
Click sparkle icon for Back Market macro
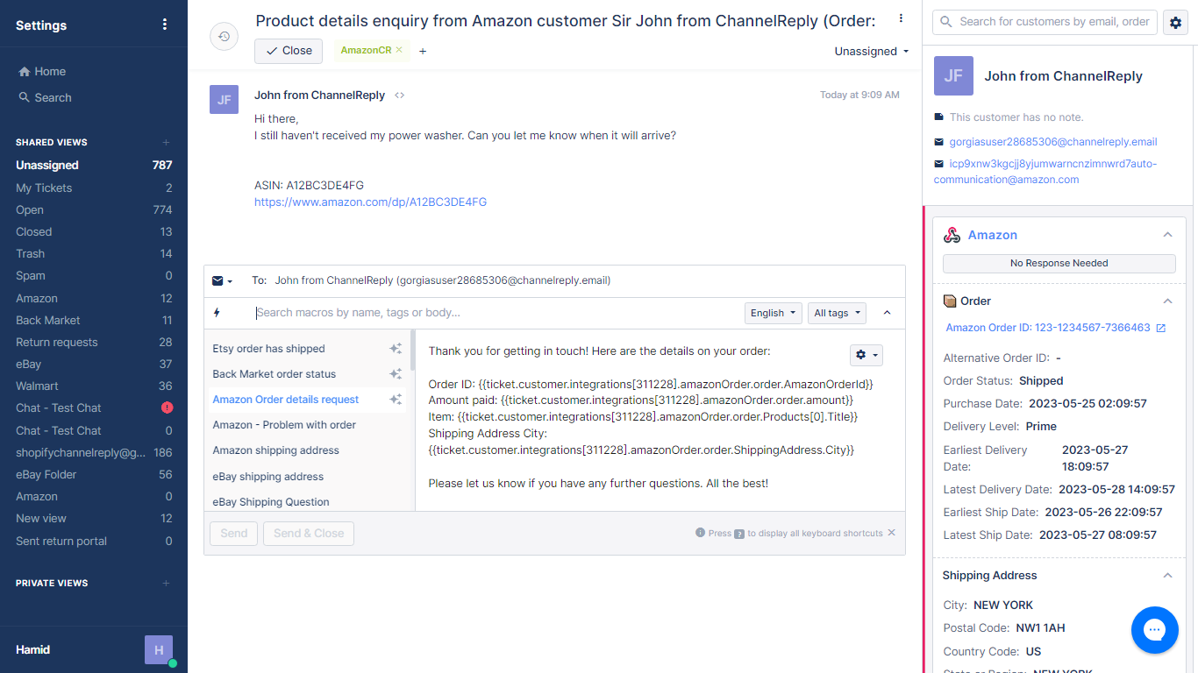(x=396, y=374)
